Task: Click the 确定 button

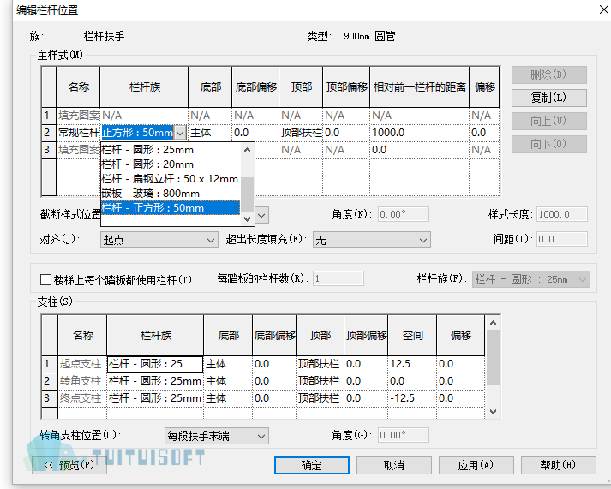Action: (312, 465)
